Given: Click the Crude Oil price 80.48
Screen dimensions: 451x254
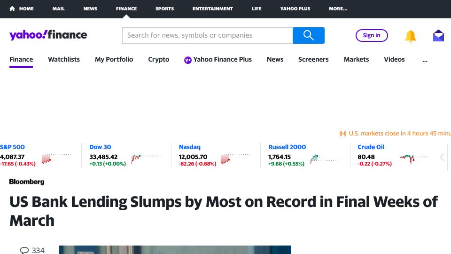Looking at the screenshot, I should (x=366, y=157).
